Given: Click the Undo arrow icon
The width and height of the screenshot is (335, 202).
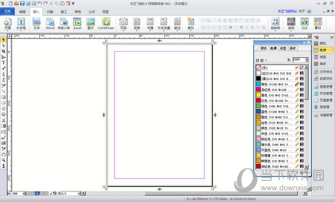Looking at the screenshot, I should pos(40,3).
